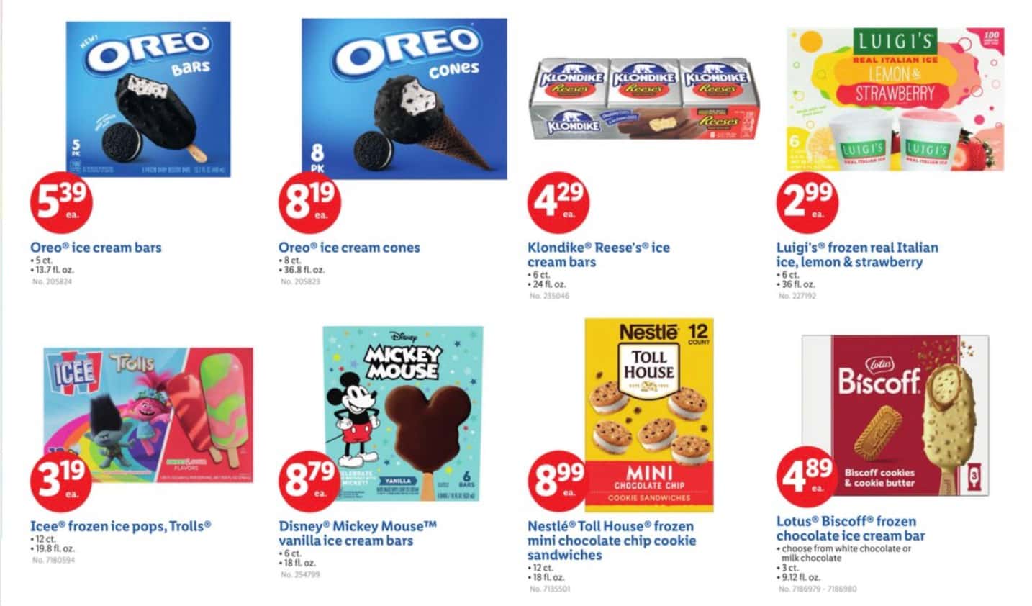This screenshot has height=606, width=1032.
Task: Click the 5.39 red price badge
Action: coord(61,202)
